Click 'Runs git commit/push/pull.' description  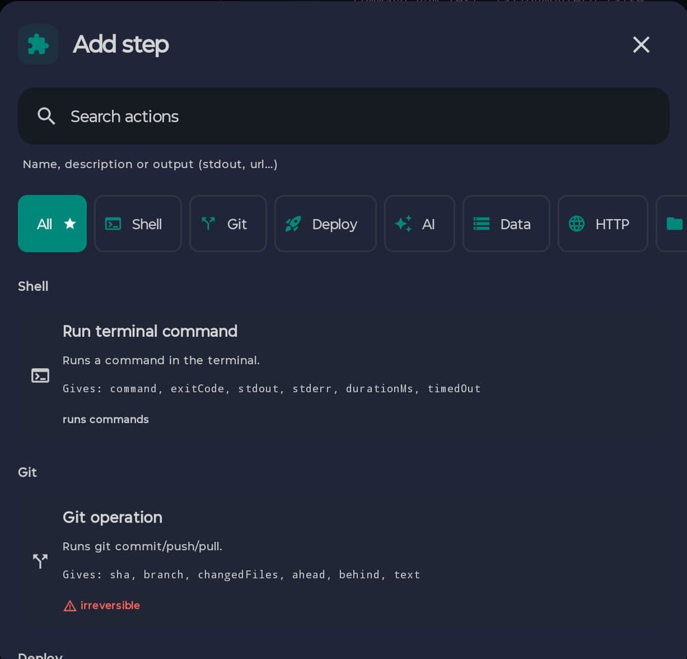[x=142, y=546]
